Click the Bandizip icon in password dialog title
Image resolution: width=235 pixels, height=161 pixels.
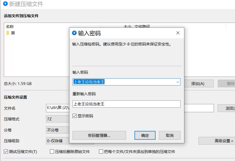[74, 33]
